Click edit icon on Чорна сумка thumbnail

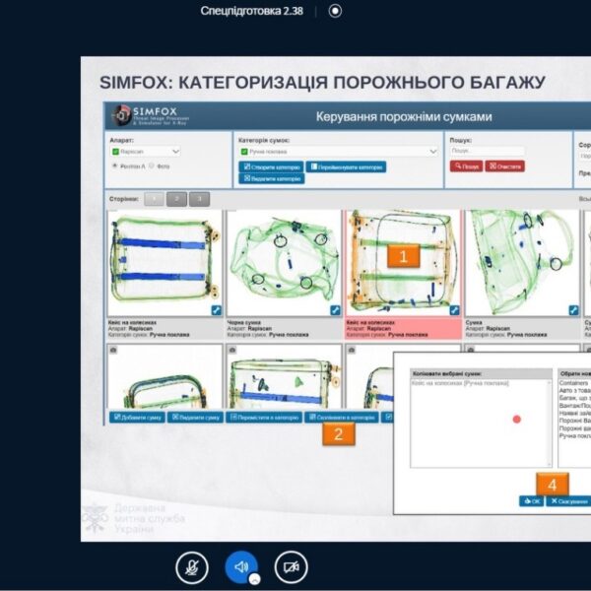click(x=336, y=310)
